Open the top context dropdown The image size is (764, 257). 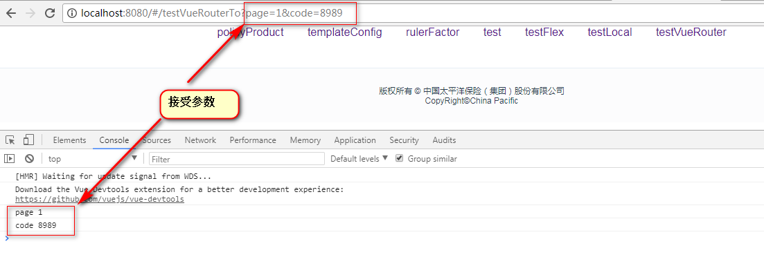click(x=93, y=158)
